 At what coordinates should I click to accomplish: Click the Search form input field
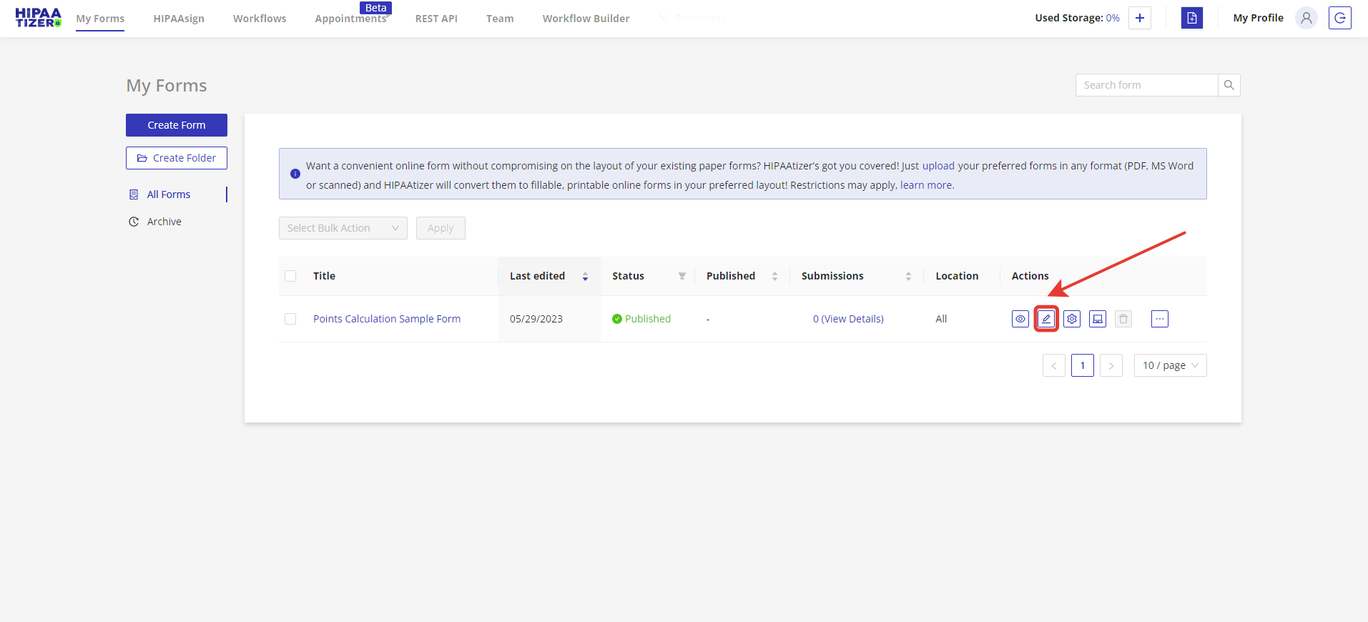pos(1146,85)
